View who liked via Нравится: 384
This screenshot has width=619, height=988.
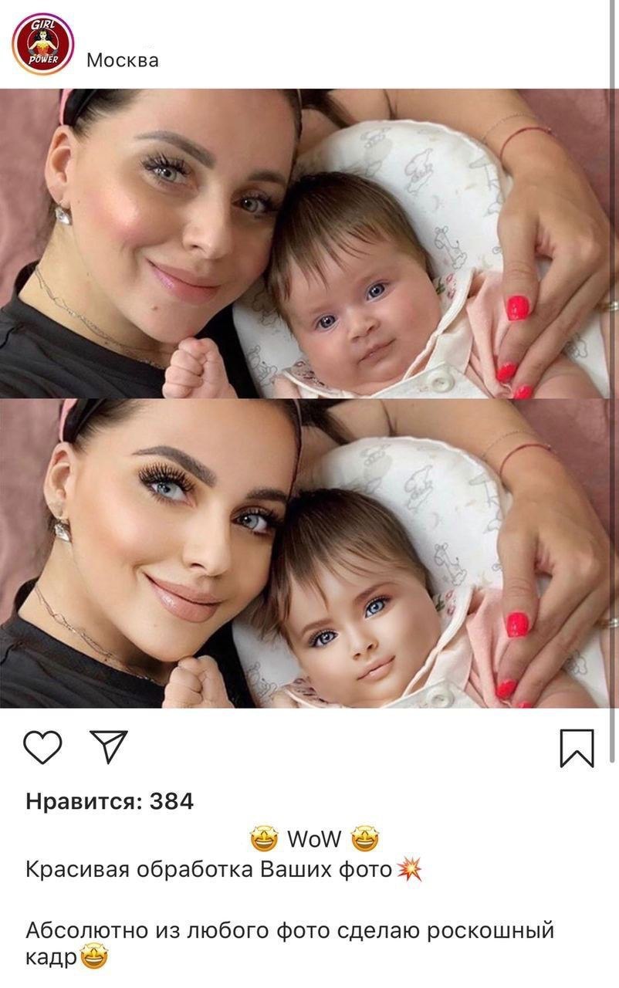coord(110,802)
